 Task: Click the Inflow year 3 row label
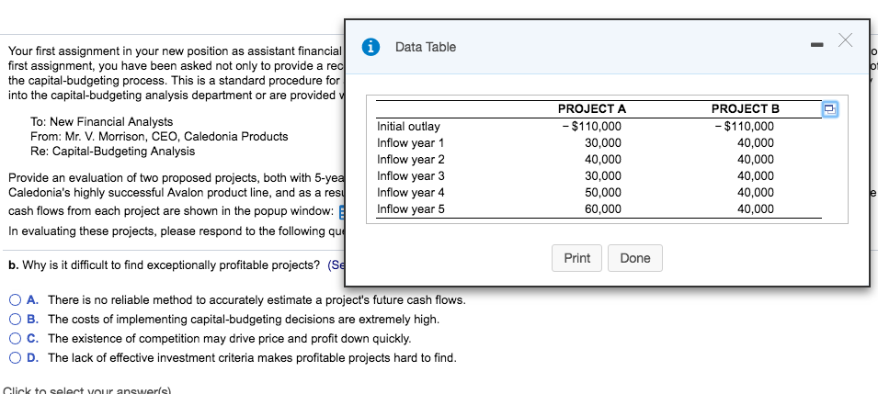pyautogui.click(x=410, y=175)
